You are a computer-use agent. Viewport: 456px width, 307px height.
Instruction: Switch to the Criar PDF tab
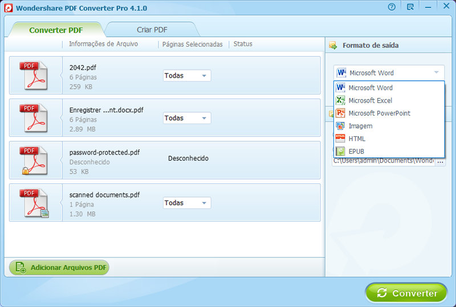pos(152,30)
